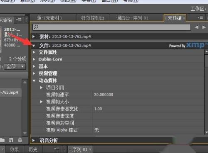
Task: Open the metadata panel flyout menu
Action: click(201, 18)
